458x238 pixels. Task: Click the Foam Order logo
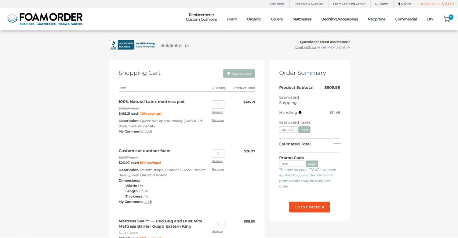[x=45, y=19]
